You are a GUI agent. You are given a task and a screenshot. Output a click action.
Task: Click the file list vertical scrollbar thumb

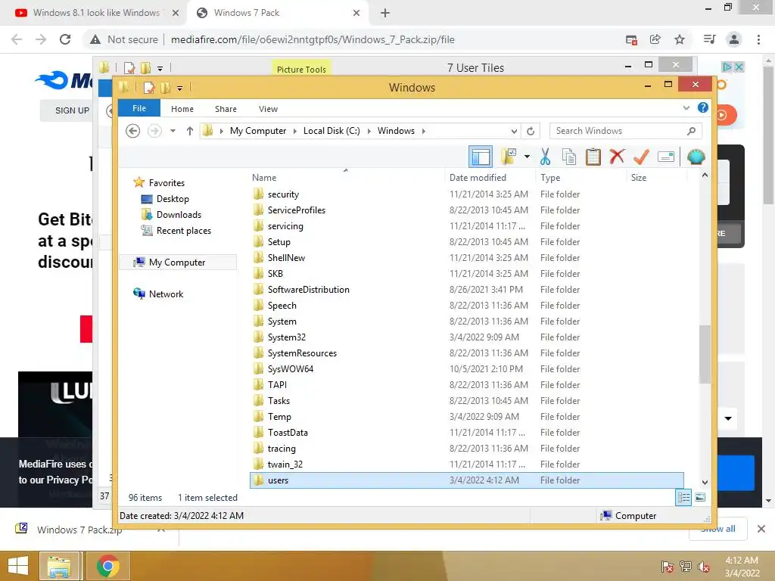click(705, 355)
